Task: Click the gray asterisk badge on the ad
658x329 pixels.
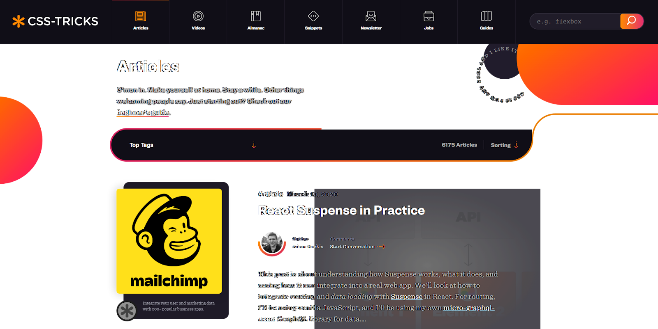Action: tap(127, 311)
